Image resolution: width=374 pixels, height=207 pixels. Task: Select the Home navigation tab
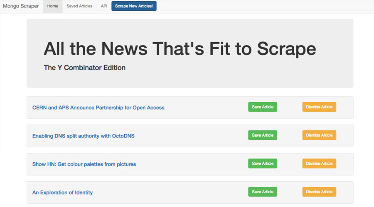click(53, 6)
